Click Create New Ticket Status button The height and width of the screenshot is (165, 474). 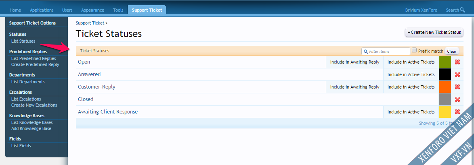[434, 32]
